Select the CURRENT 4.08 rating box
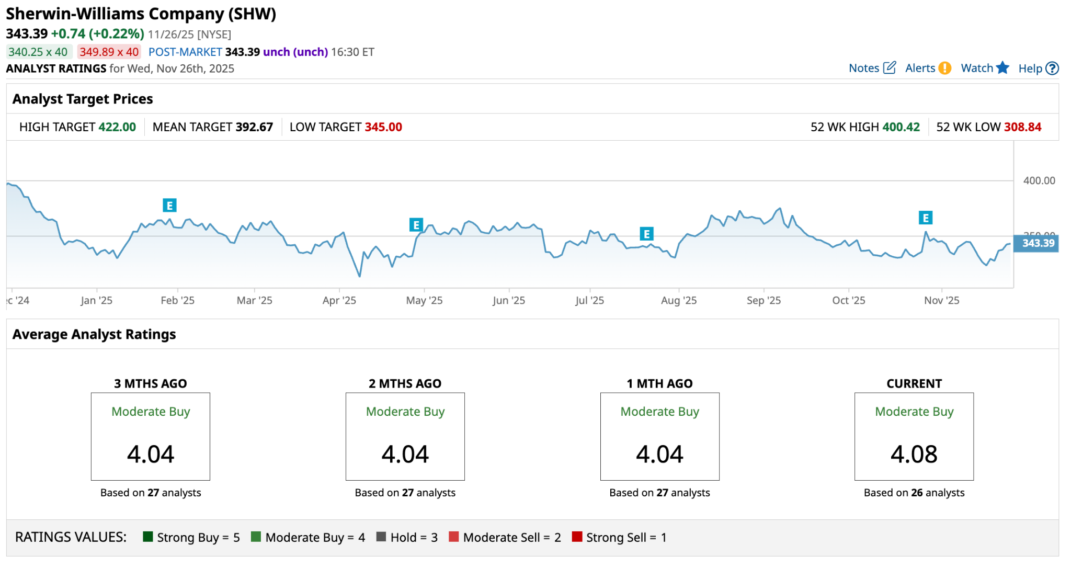Viewport: 1071px width, 568px height. pos(914,436)
